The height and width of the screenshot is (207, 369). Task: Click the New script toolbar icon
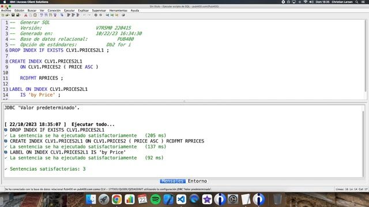tap(3, 15)
